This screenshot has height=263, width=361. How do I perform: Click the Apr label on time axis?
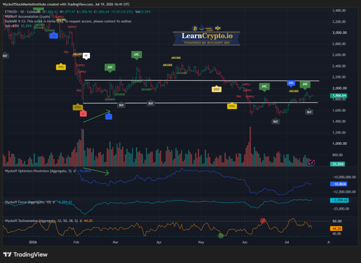click(x=159, y=242)
